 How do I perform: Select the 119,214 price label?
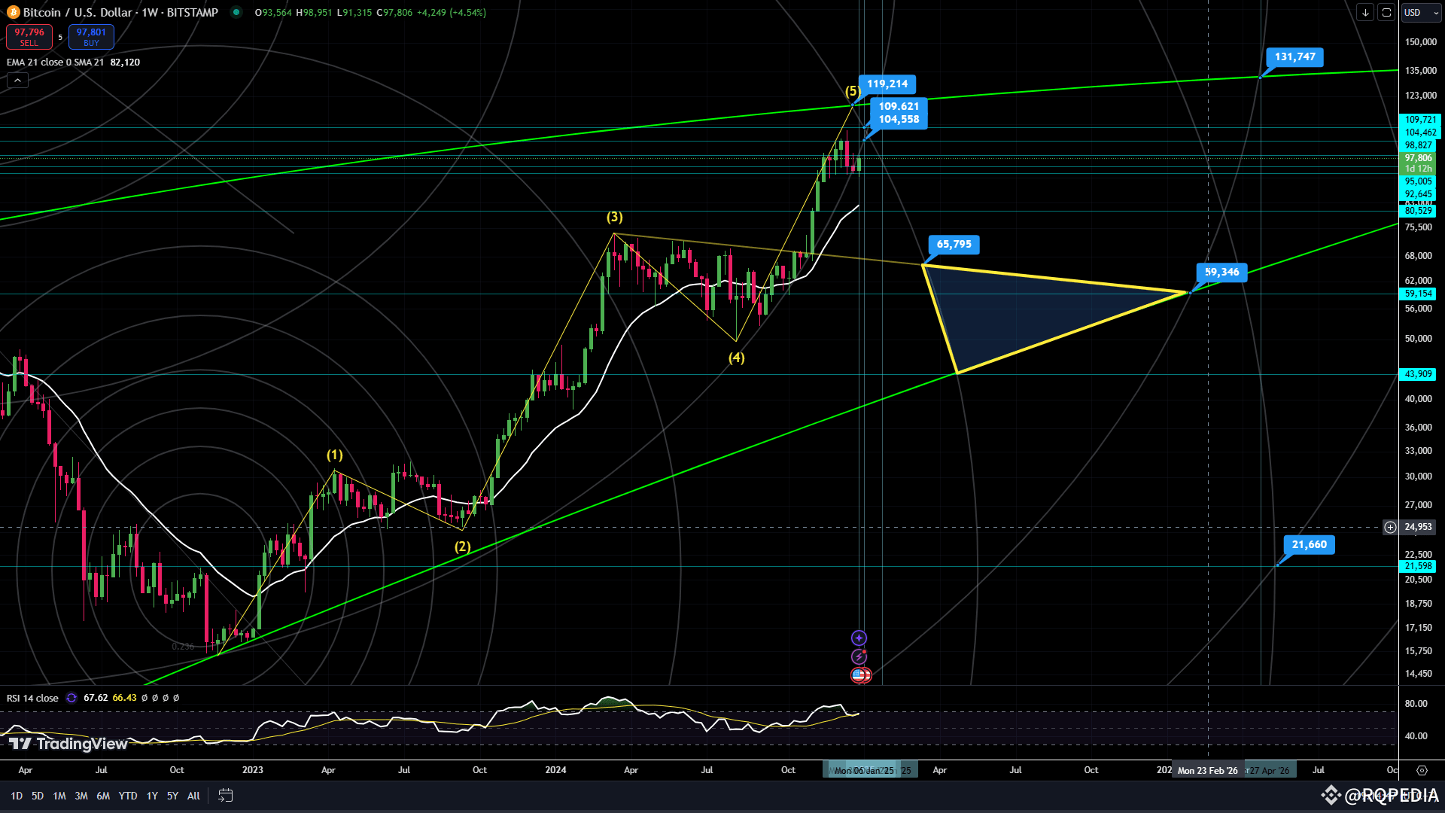[887, 84]
